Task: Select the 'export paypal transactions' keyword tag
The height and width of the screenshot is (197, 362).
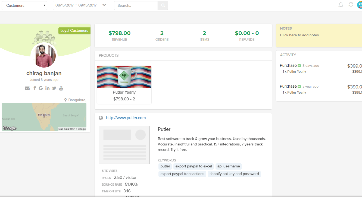Action: pos(182,174)
